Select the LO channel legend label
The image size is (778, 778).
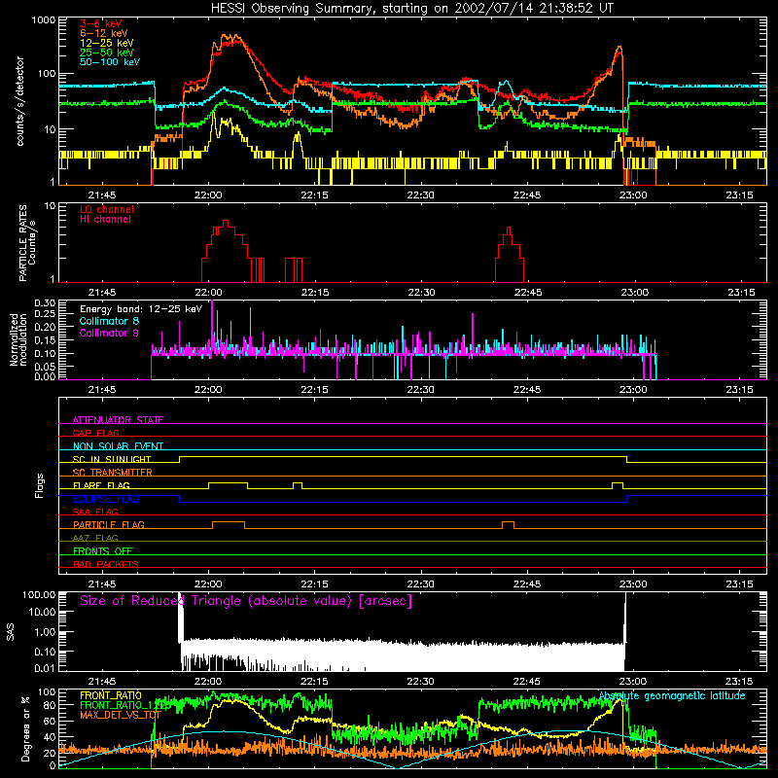pos(107,209)
